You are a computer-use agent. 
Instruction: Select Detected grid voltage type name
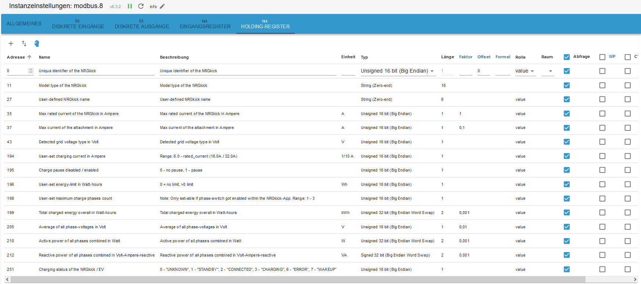coord(69,142)
